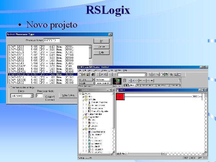This screenshot has height=162, width=216.
Task: Collapse the Controller folder in project tree
Action: tap(83, 100)
